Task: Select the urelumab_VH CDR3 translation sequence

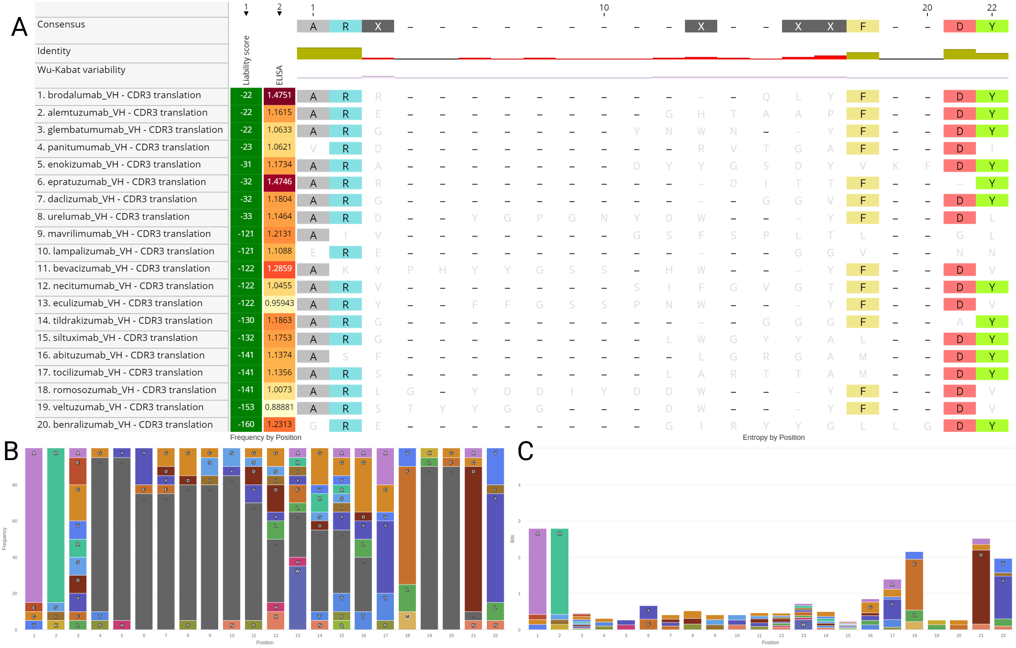Action: [114, 216]
